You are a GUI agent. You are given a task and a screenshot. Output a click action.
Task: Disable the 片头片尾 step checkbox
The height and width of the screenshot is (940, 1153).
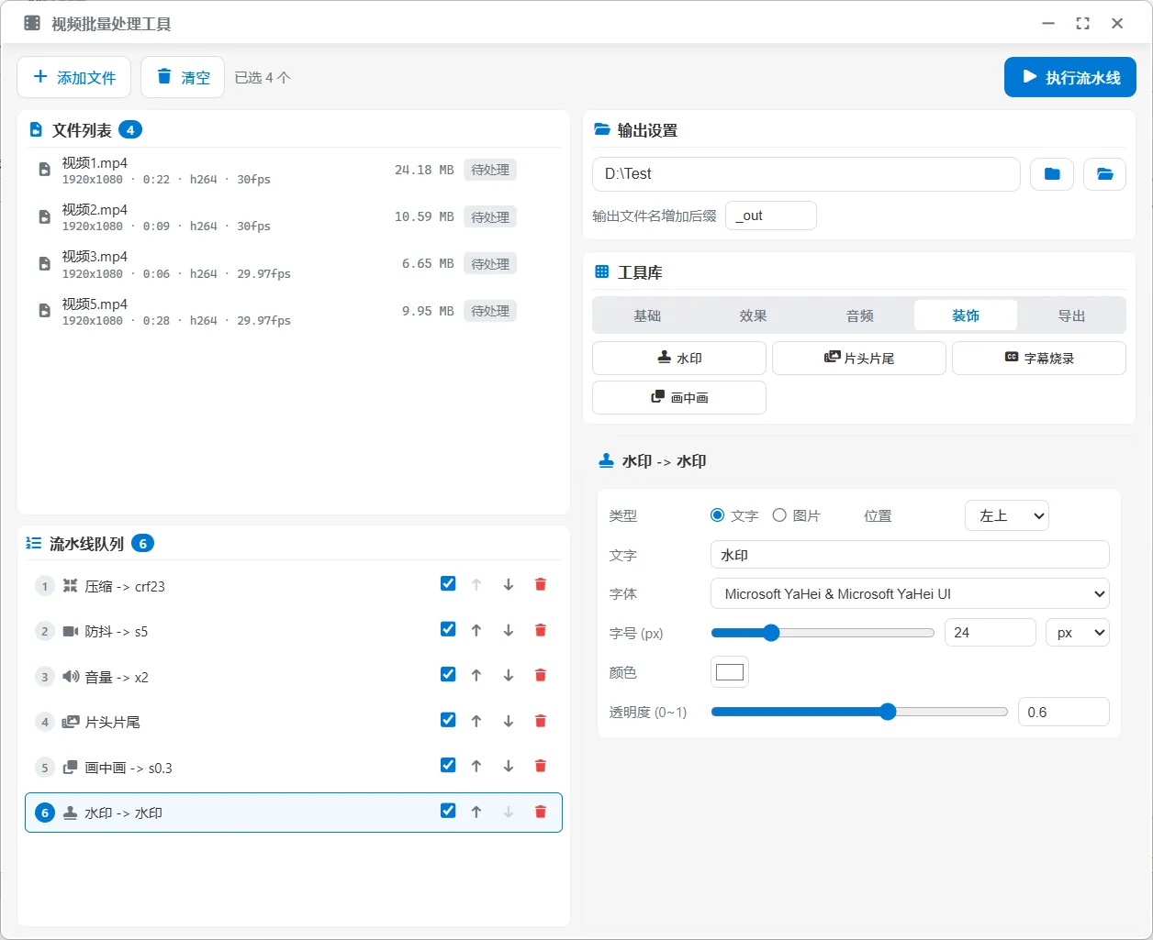[448, 720]
